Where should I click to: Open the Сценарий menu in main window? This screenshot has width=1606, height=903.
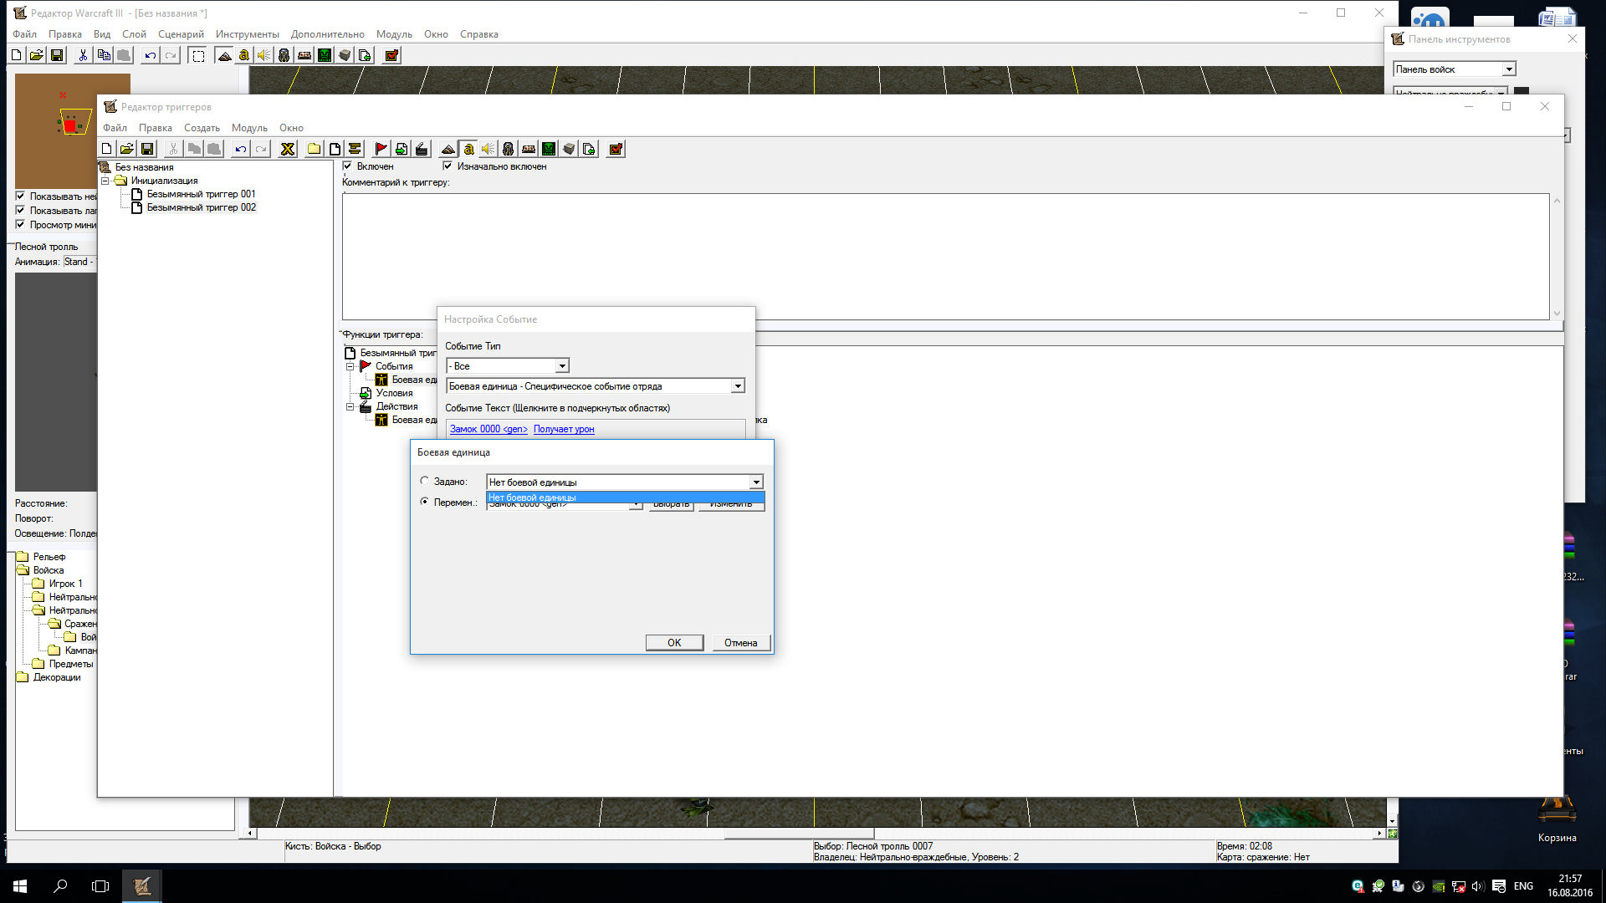tap(181, 34)
